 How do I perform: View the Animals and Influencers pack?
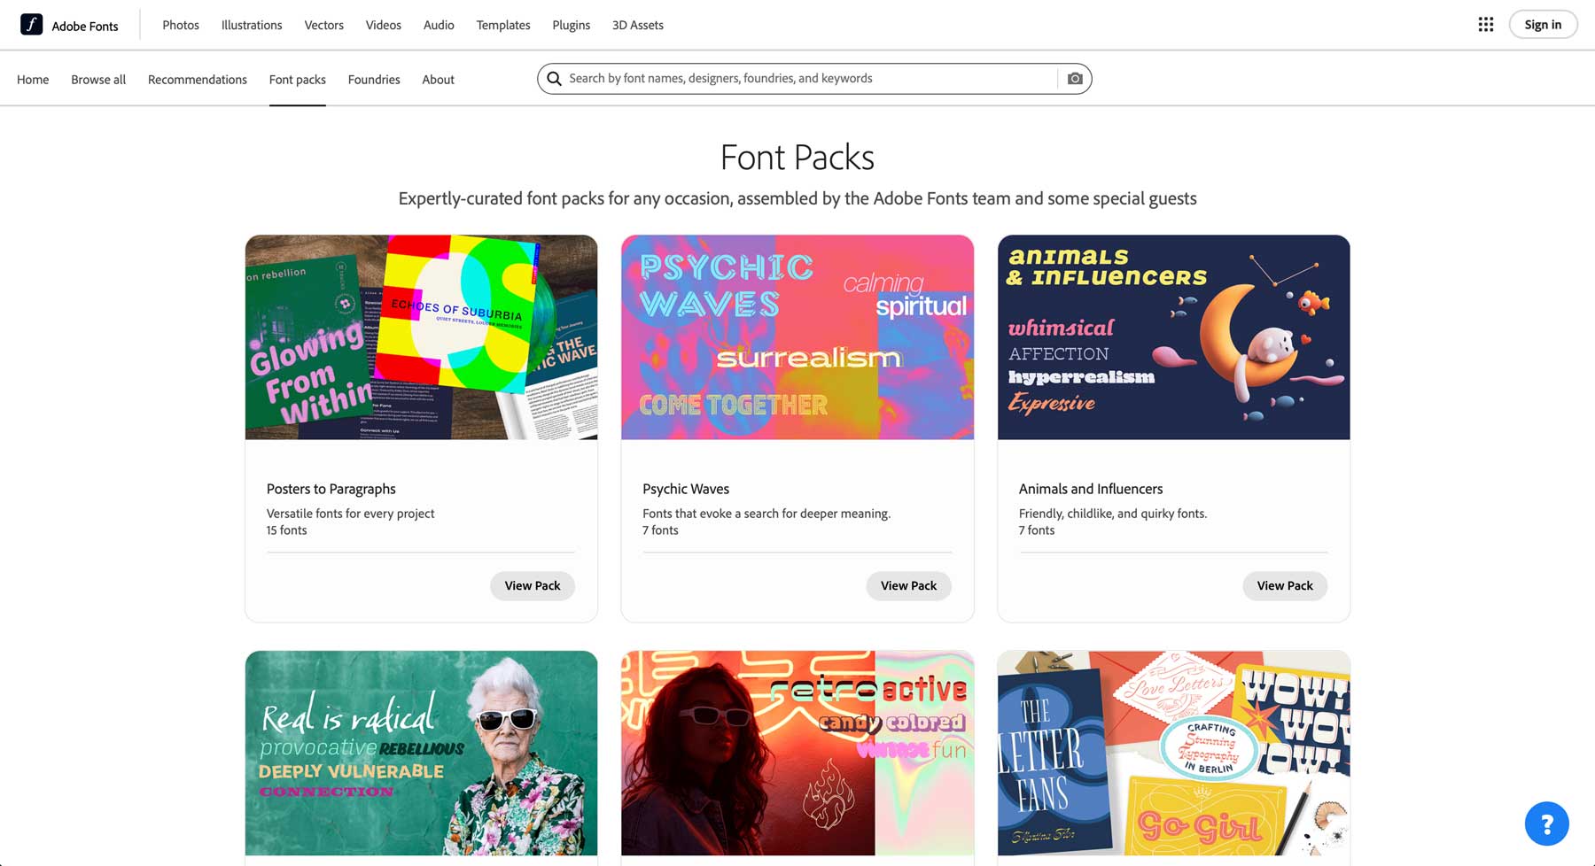(1285, 585)
